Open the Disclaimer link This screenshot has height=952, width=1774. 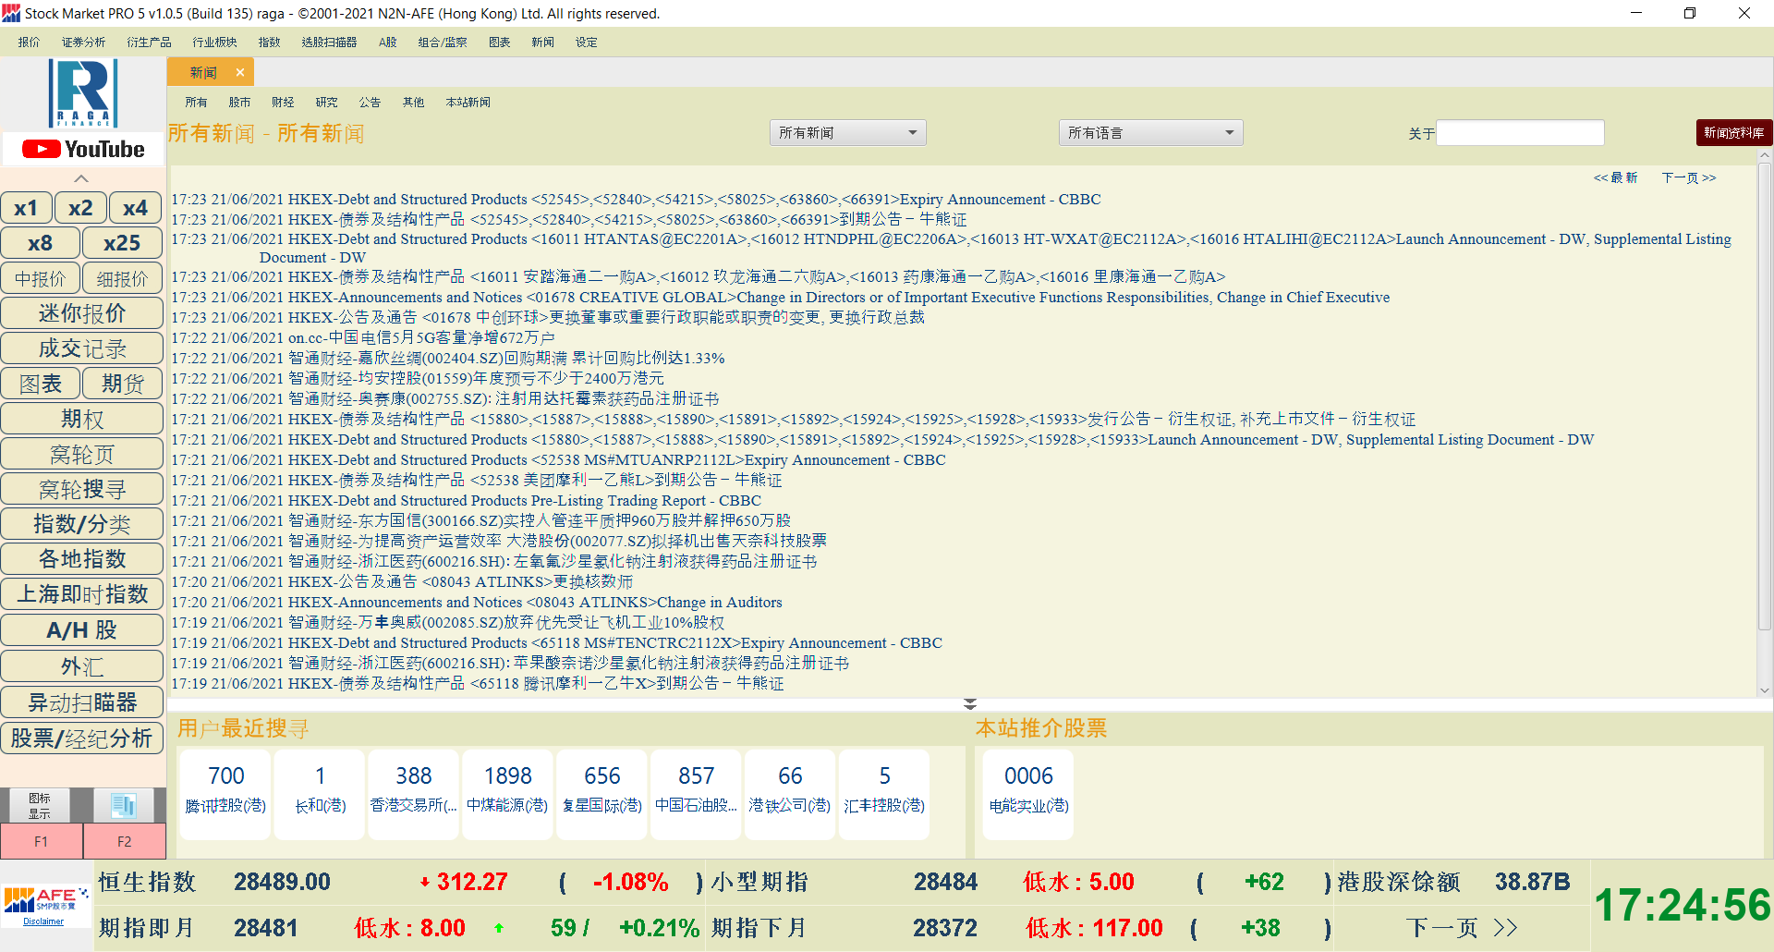pos(43,921)
